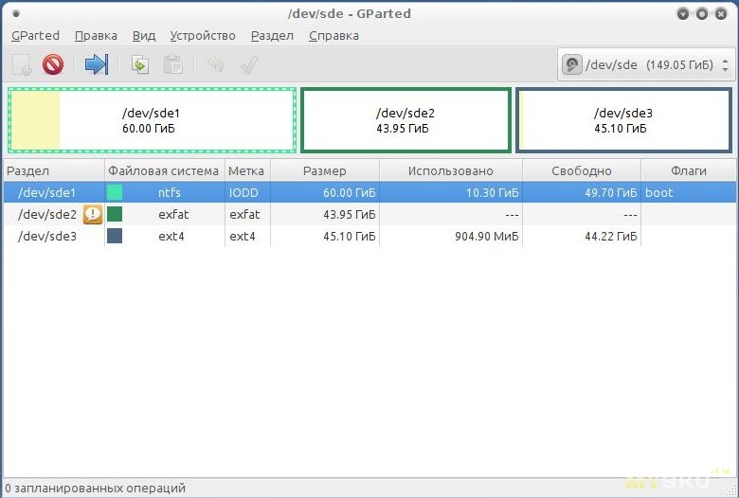
Task: Click the Resize/Move blue arrow icon
Action: pyautogui.click(x=97, y=64)
